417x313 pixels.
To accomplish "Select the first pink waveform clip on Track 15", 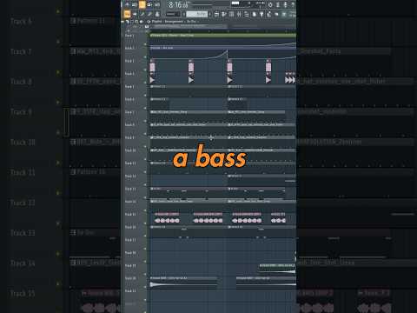I will coord(167,218).
